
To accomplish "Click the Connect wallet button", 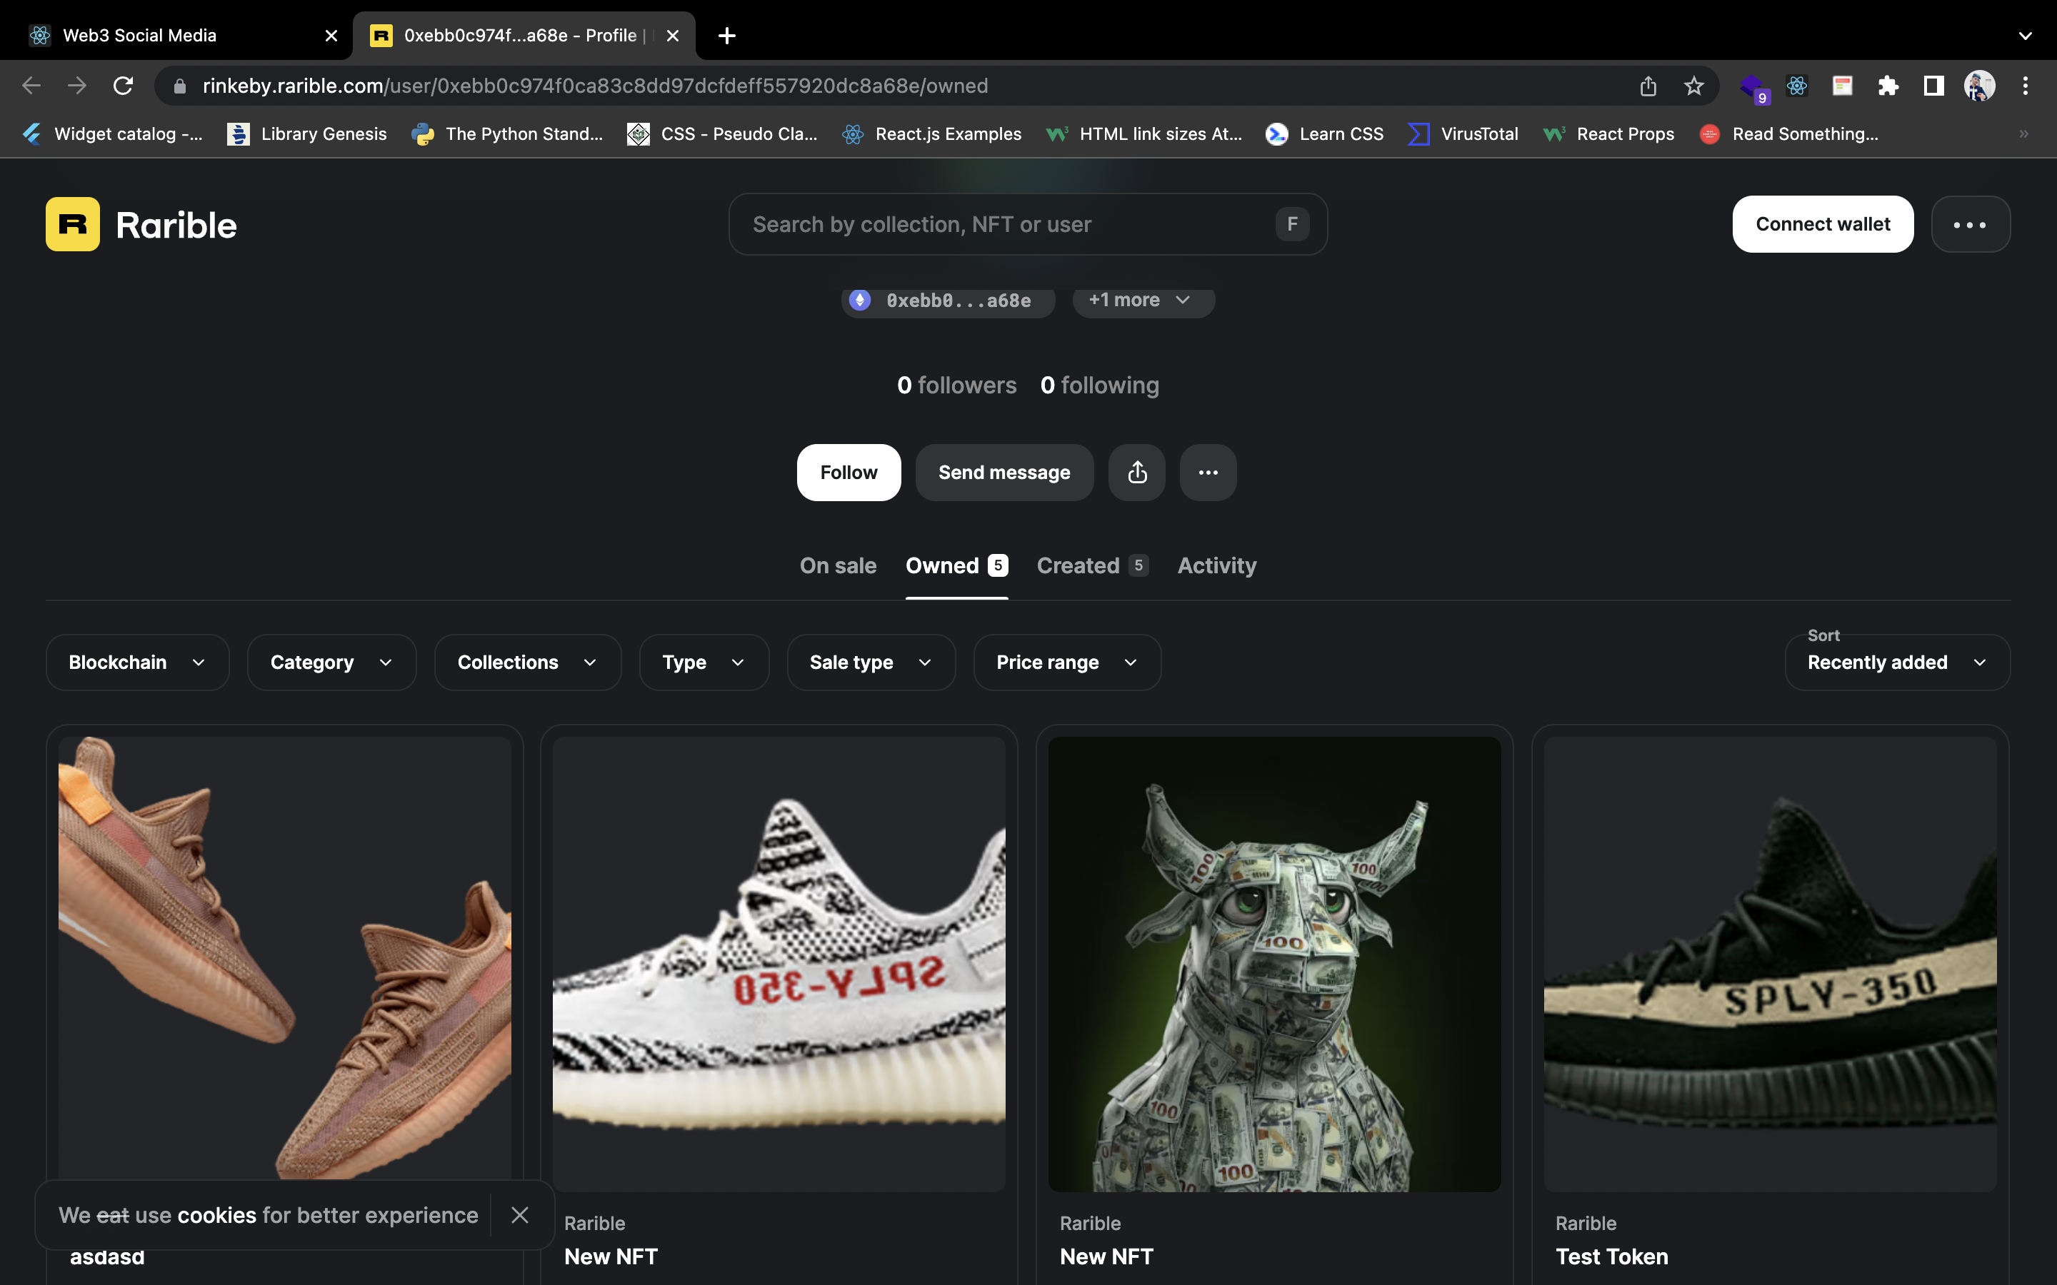I will click(x=1823, y=224).
